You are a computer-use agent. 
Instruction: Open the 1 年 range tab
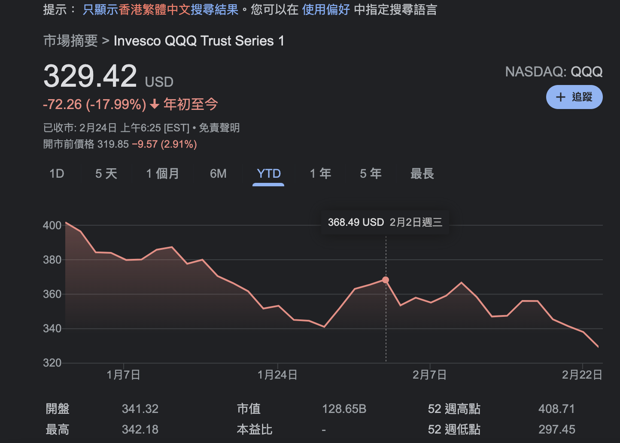coord(321,174)
